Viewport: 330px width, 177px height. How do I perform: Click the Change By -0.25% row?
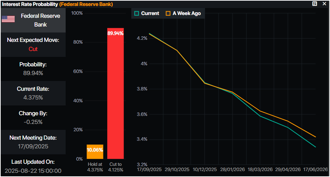point(33,118)
